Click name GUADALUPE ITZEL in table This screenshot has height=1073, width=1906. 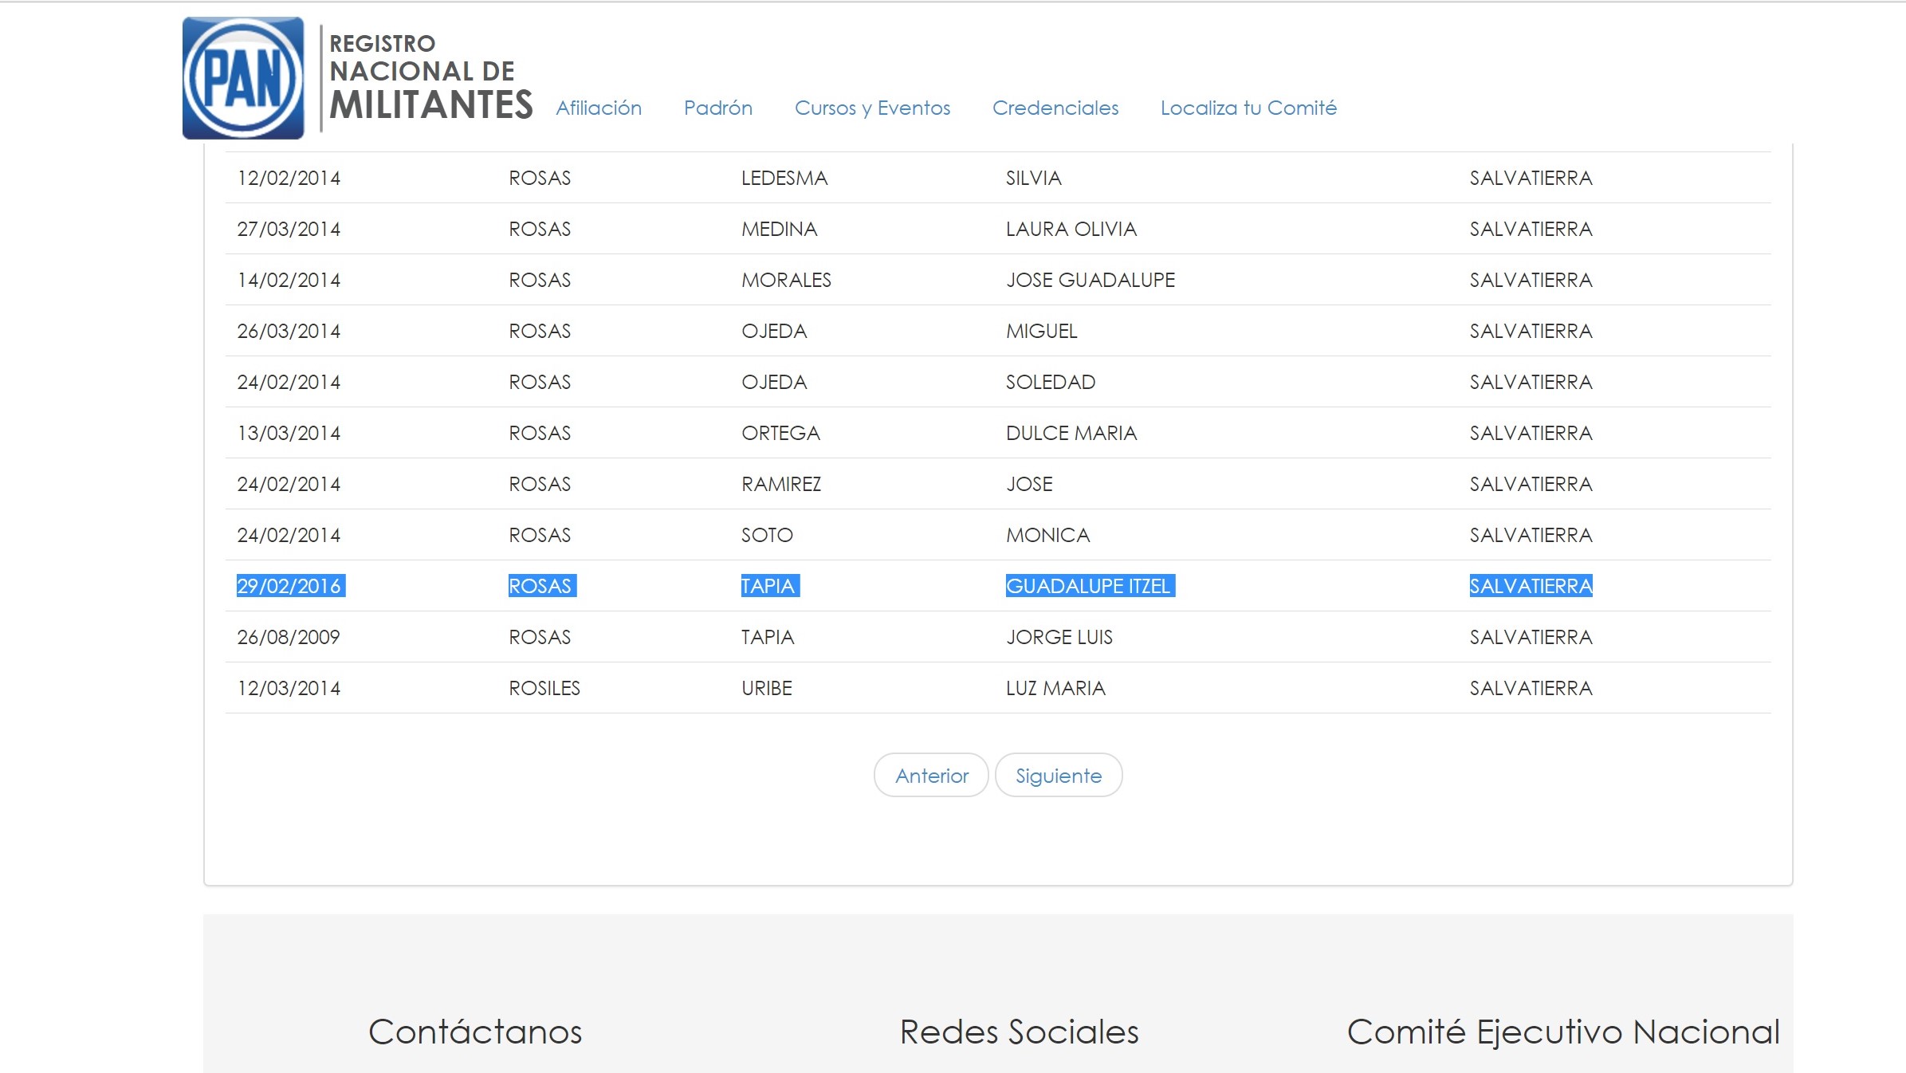coord(1089,586)
